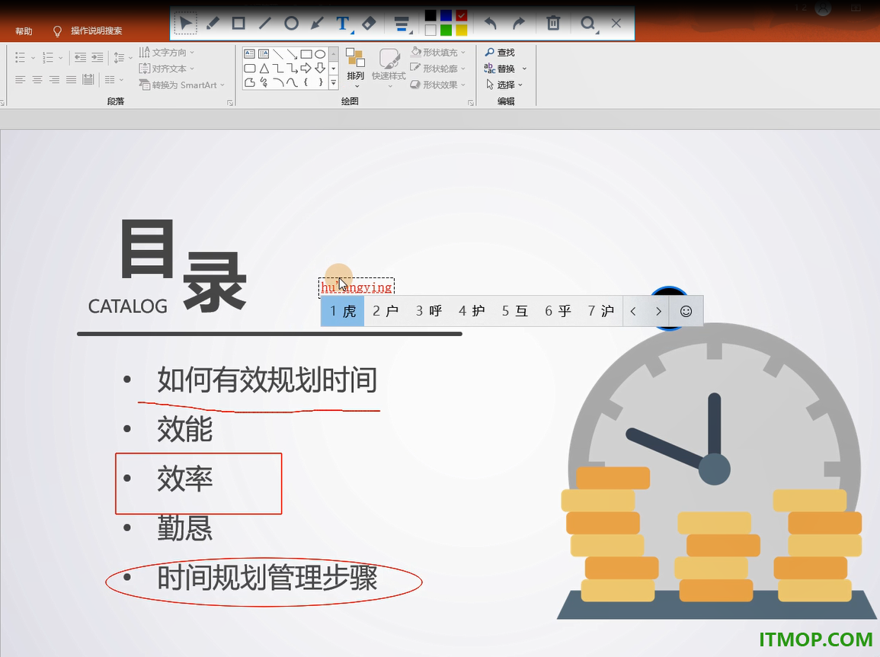Select the arrow cursor tool in annotation toolbar
The width and height of the screenshot is (880, 657).
pos(186,23)
